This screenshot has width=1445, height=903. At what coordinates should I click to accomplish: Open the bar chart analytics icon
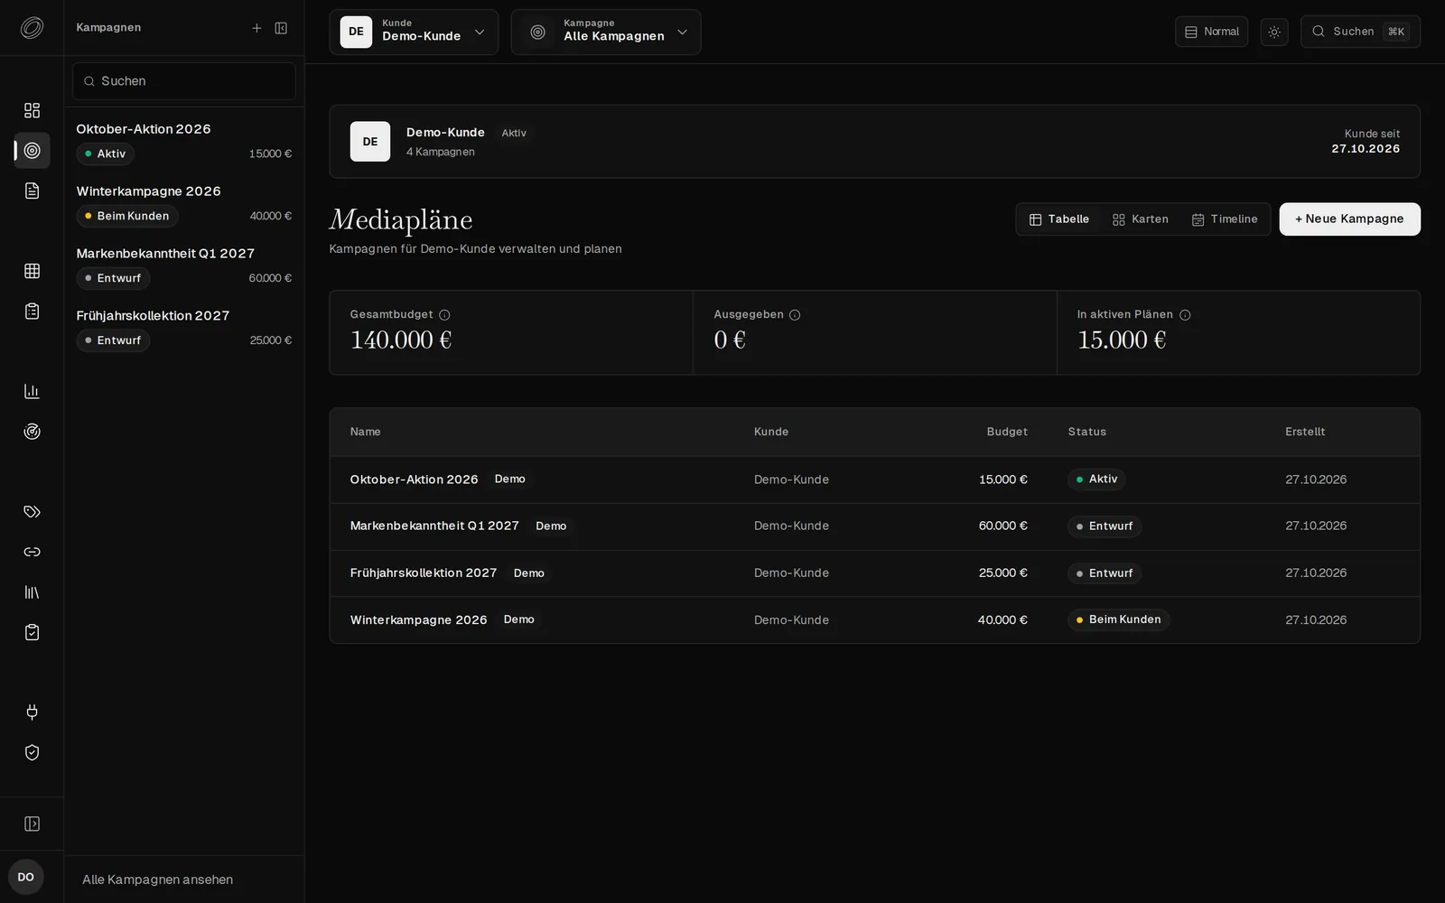point(32,391)
